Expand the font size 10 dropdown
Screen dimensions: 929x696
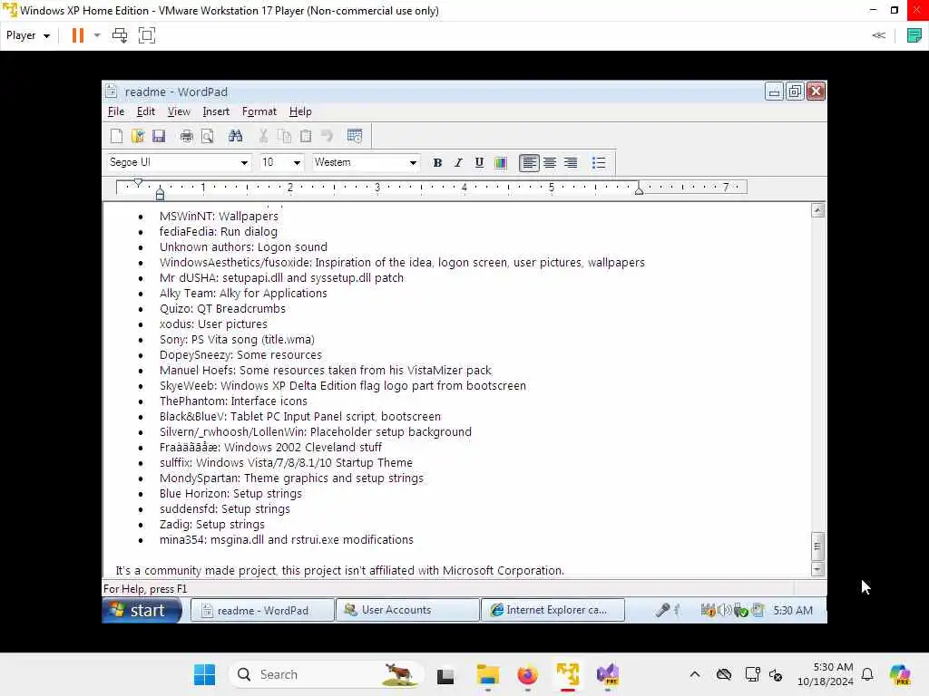[x=297, y=163]
